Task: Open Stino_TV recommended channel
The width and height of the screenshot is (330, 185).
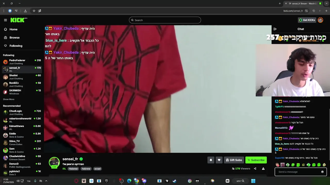Action: pos(22,143)
